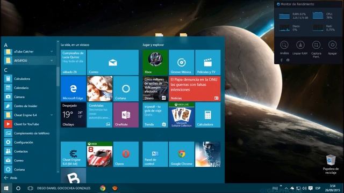344x193 pixels.
Task: Open Chrome from the taskbar
Action: tap(103, 188)
